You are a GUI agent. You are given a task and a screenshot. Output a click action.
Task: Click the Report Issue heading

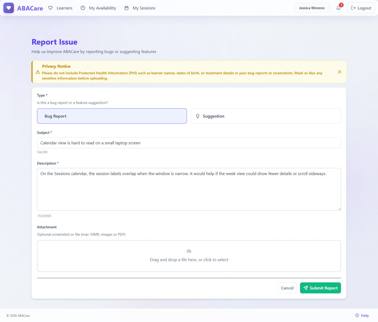[x=55, y=42]
